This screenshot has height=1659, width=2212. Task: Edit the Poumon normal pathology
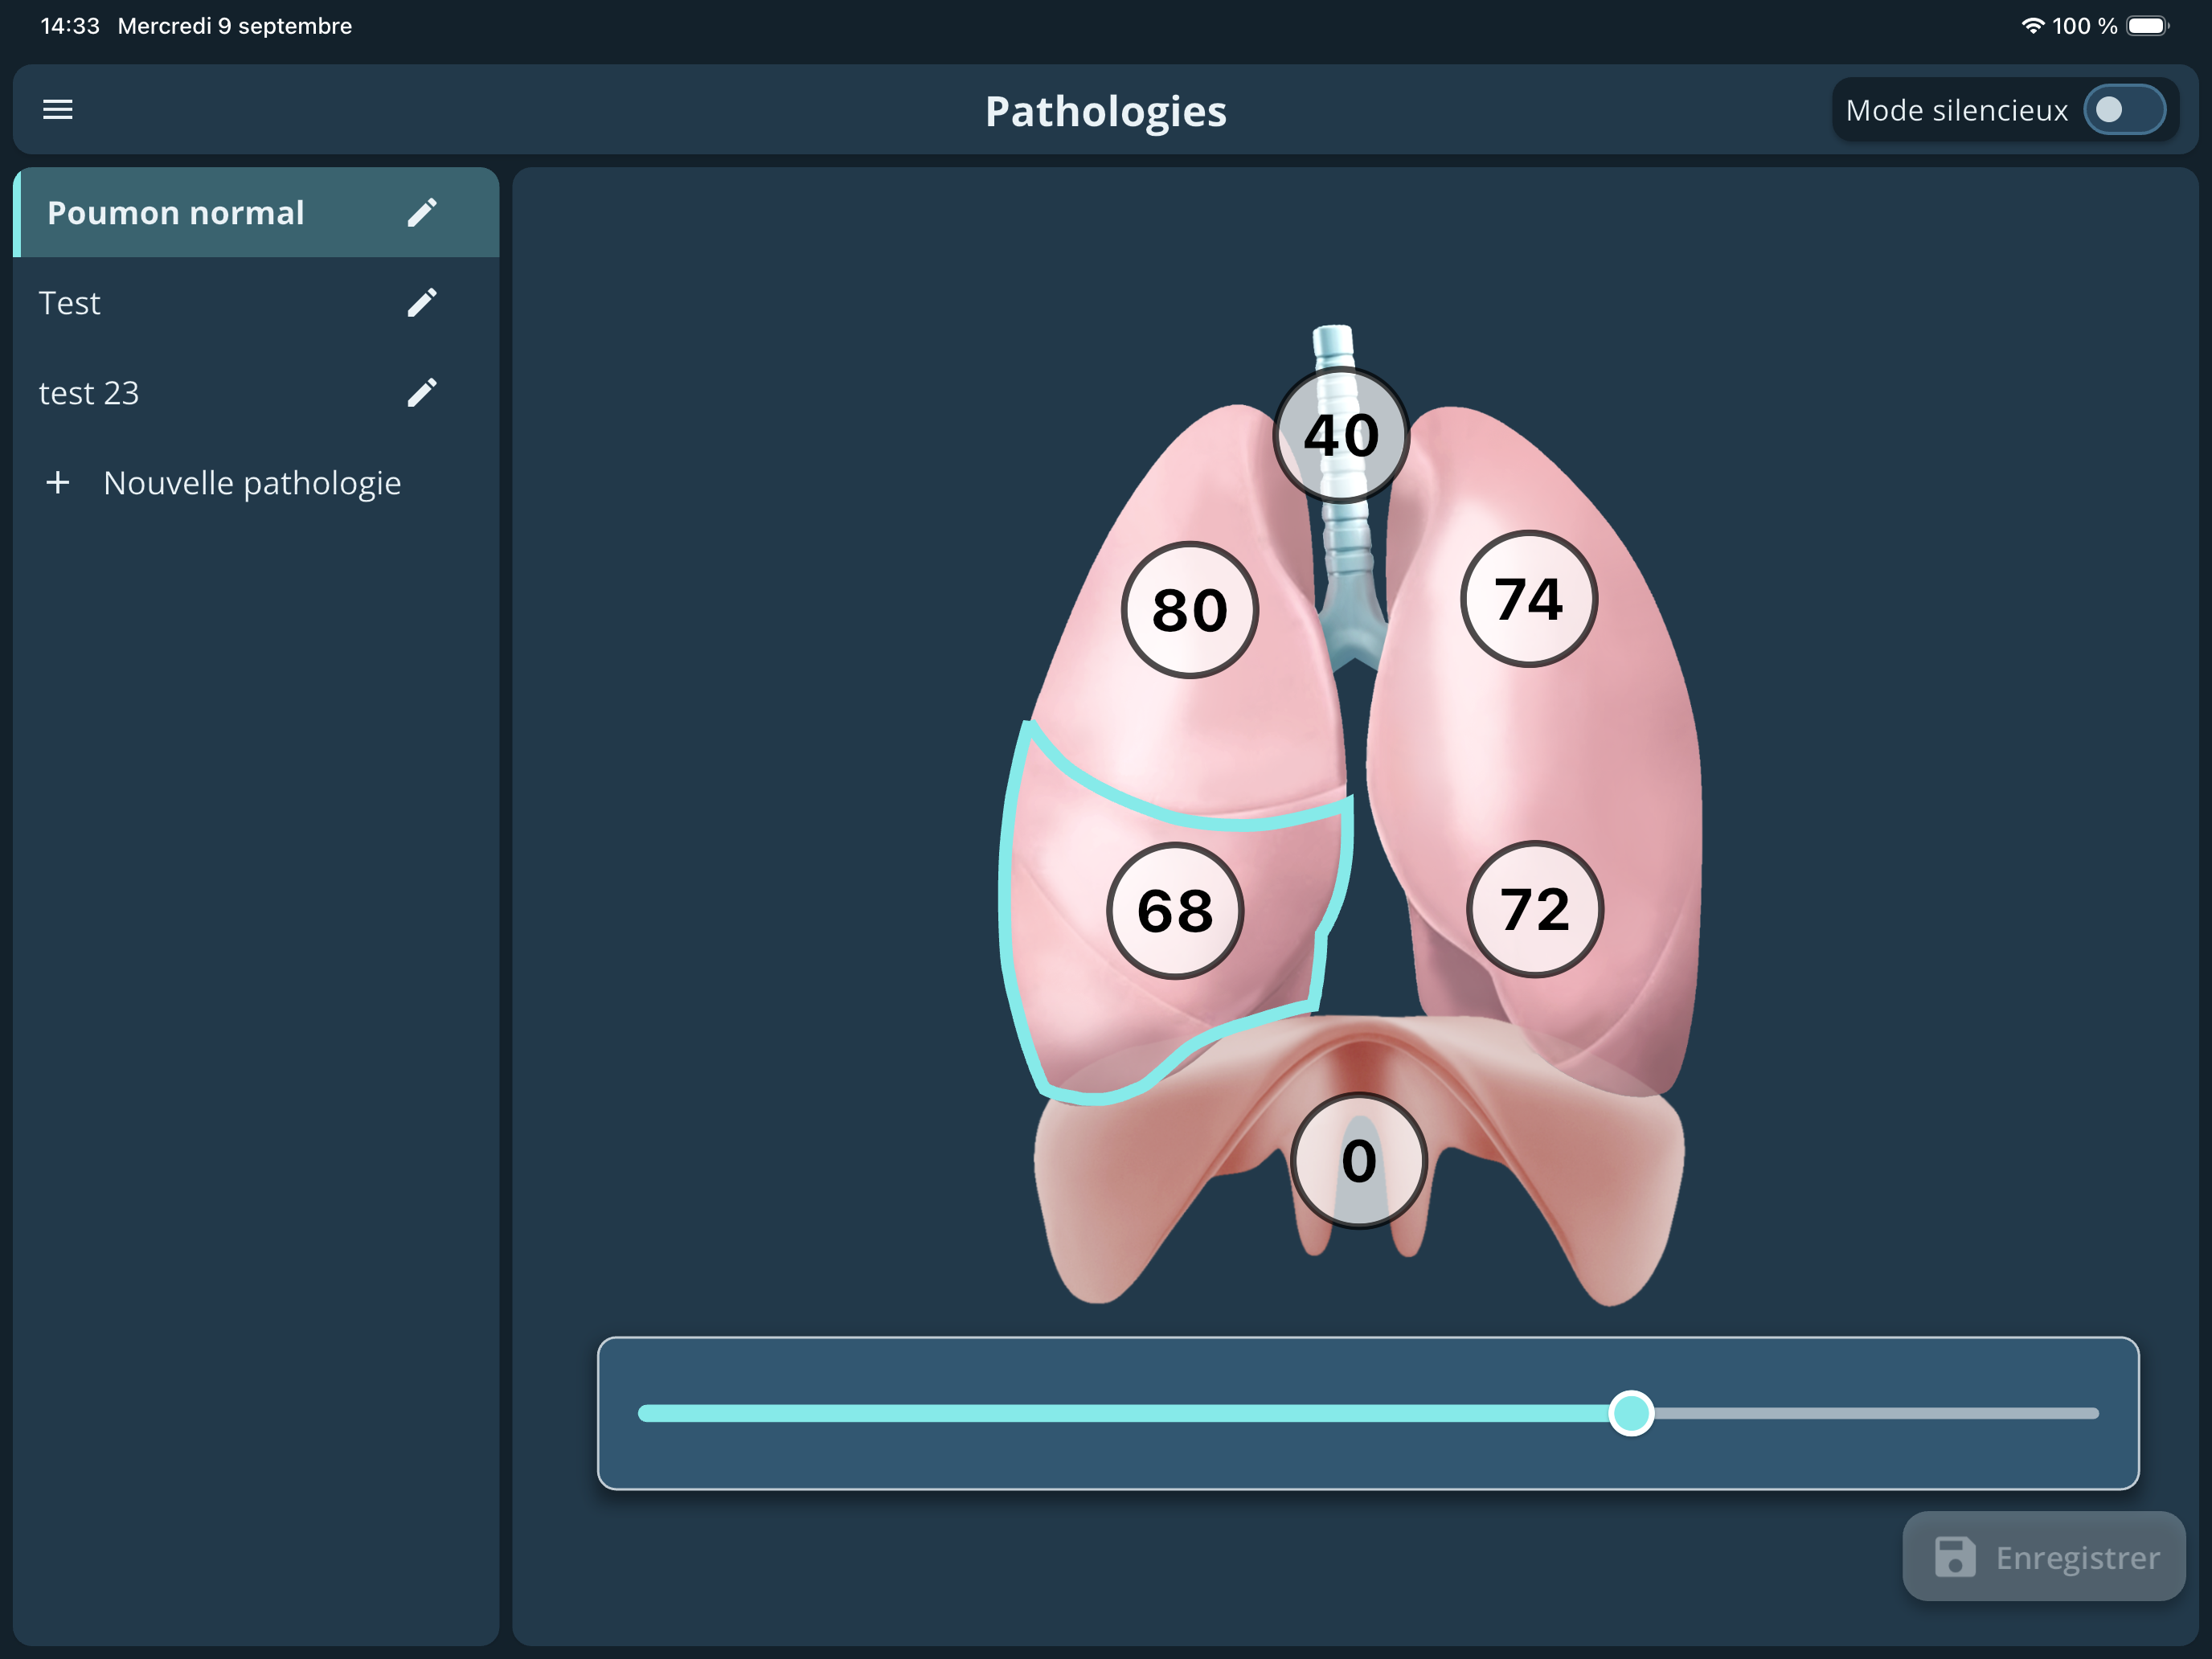pyautogui.click(x=422, y=212)
